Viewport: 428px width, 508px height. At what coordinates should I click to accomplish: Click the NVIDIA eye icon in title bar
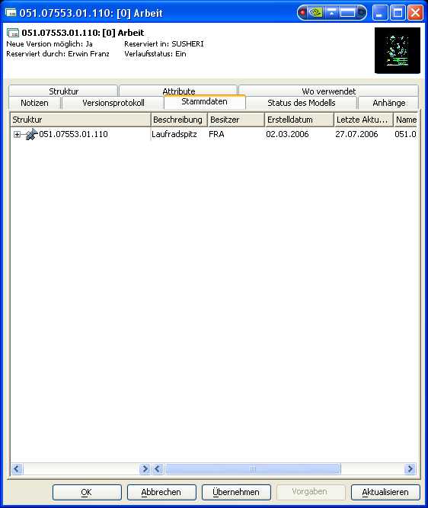coord(315,13)
